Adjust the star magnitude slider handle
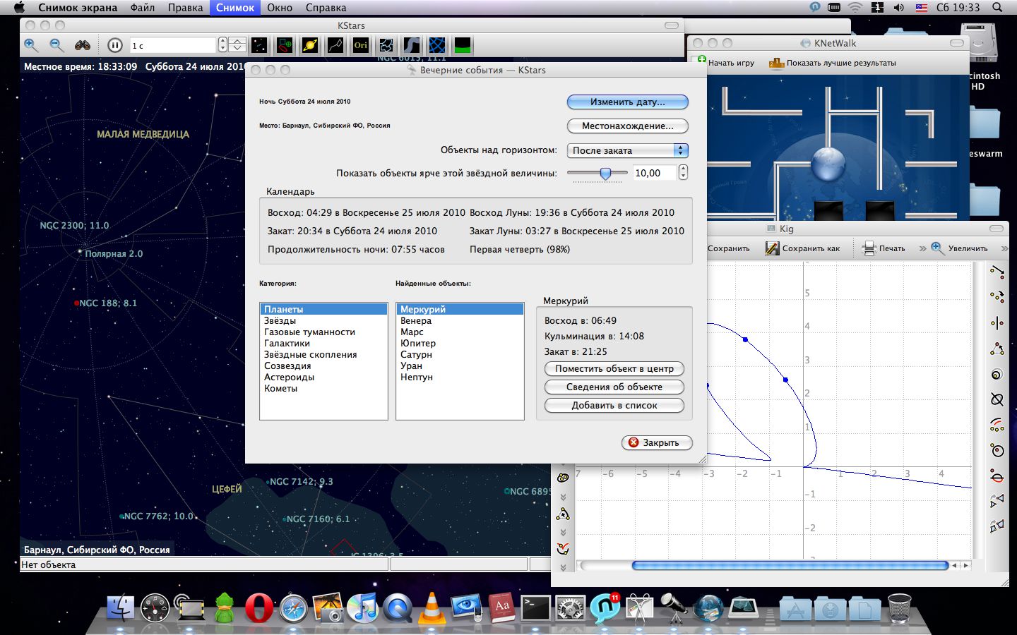The height and width of the screenshot is (635, 1017). (x=605, y=173)
